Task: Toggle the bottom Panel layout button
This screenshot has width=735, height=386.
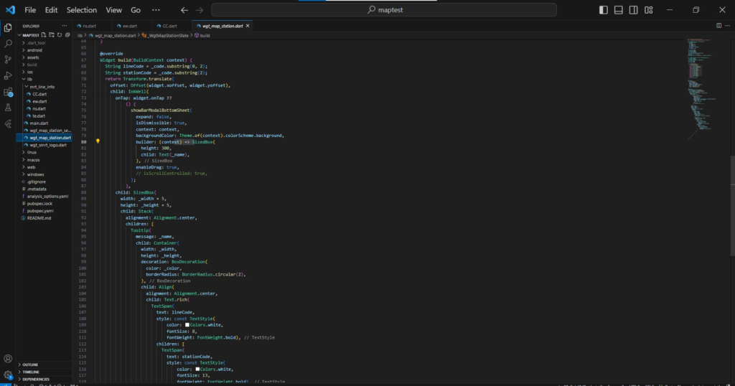Action: 619,10
